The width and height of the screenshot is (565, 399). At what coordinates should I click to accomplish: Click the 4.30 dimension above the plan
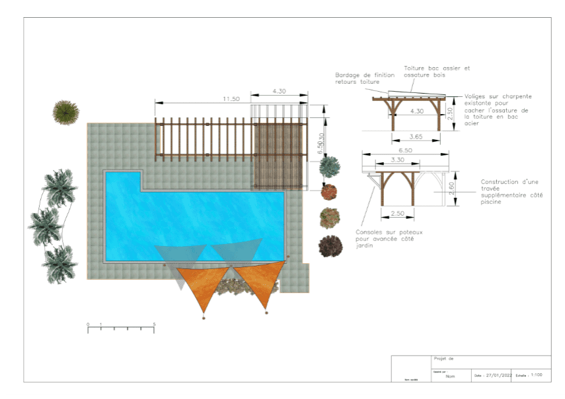280,92
